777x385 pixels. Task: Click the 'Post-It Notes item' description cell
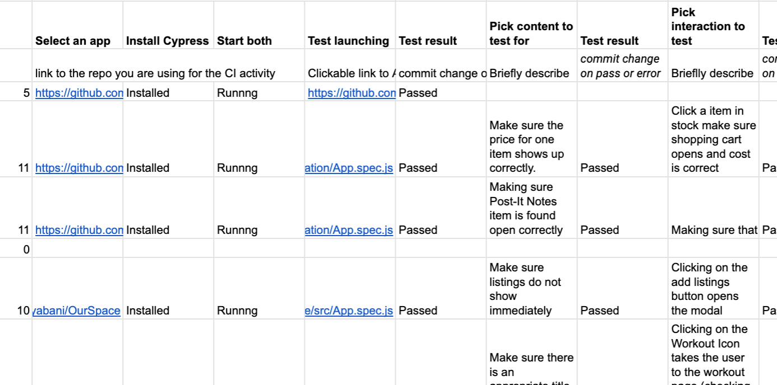[526, 208]
